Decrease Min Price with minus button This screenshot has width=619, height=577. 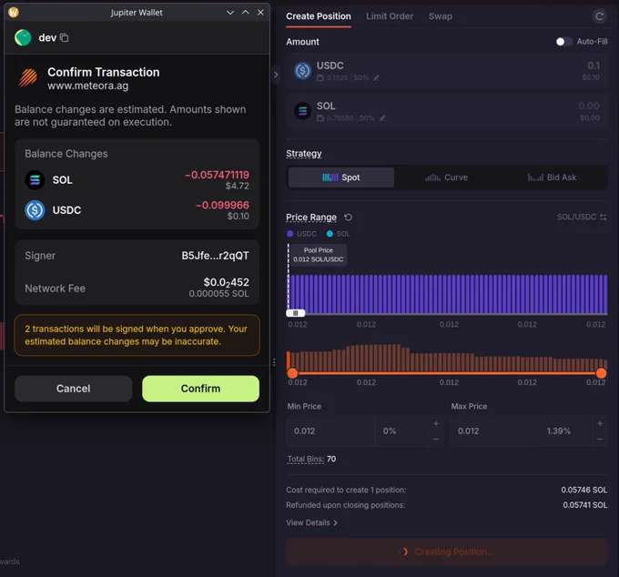436,440
